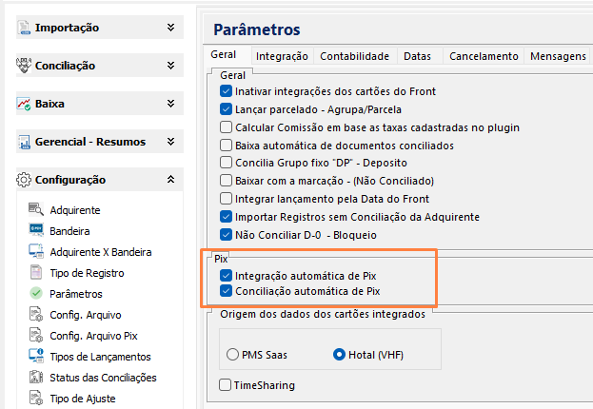Click the Config. Arquivo Pix icon

coord(36,335)
